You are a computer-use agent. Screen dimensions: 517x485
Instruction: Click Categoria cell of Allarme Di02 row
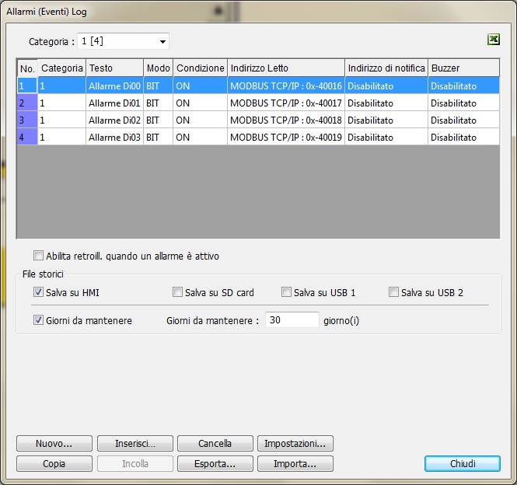pos(62,120)
